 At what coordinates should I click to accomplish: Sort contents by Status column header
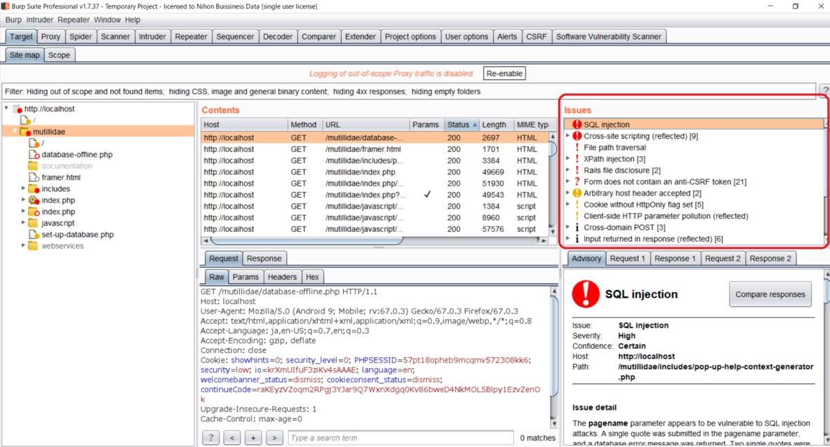point(461,125)
